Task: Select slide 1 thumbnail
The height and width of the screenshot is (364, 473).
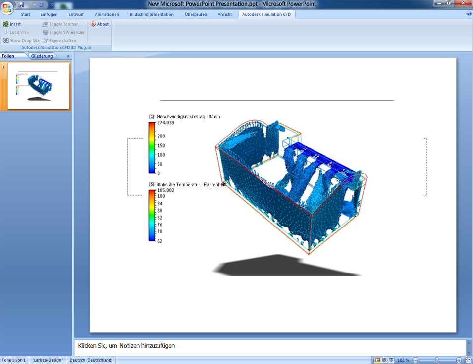Action: click(x=38, y=86)
